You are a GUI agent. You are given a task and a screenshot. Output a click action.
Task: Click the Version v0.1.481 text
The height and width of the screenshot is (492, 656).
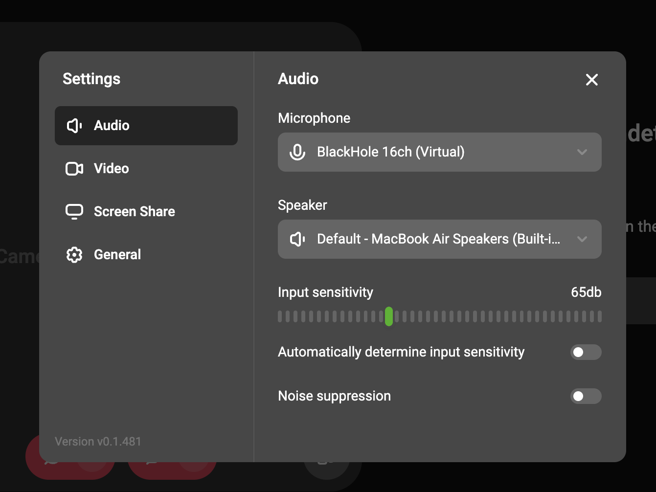98,442
